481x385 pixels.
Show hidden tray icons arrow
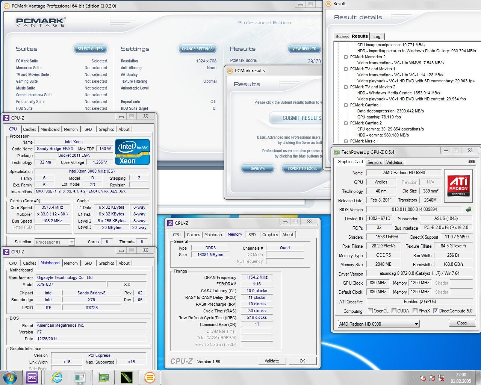click(x=414, y=378)
